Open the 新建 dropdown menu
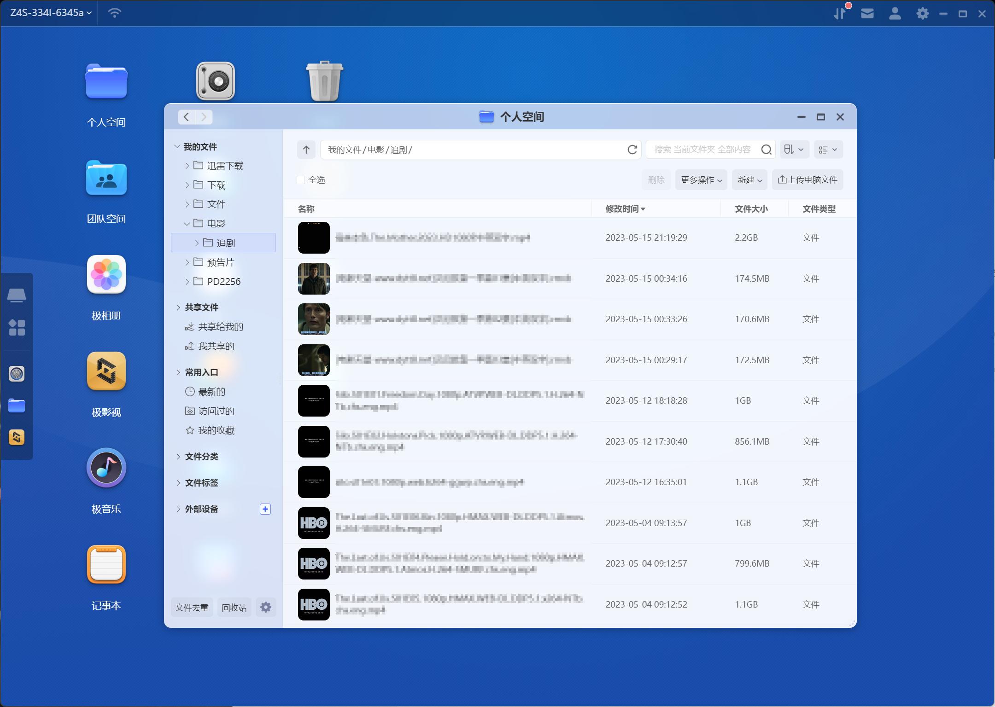Screen dimensions: 995x707 (x=749, y=180)
